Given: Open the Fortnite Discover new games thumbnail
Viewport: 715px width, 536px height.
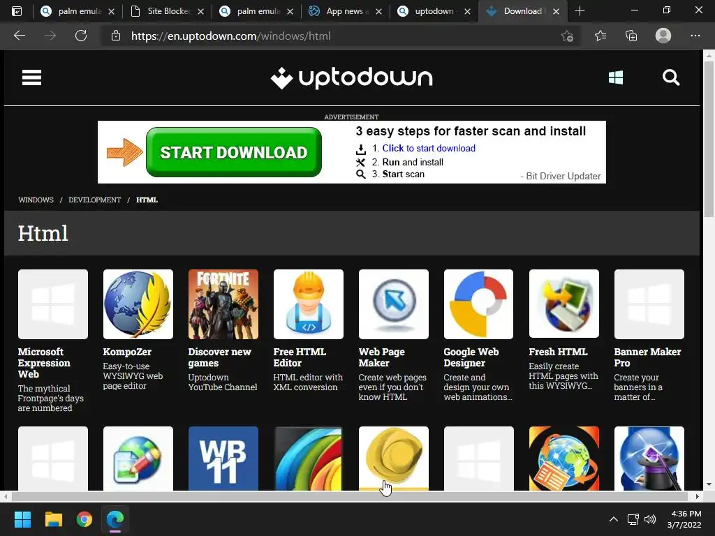Looking at the screenshot, I should tap(223, 304).
